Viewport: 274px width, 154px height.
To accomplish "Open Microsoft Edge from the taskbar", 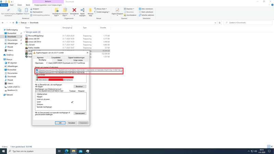I will coord(66,151).
